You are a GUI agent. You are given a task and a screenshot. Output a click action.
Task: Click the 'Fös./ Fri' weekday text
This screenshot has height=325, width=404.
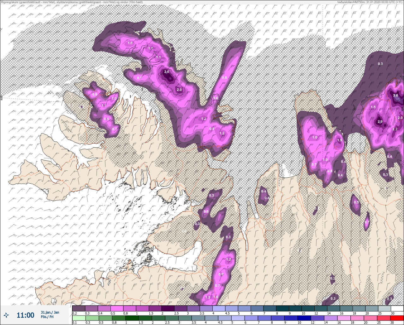pyautogui.click(x=47, y=317)
